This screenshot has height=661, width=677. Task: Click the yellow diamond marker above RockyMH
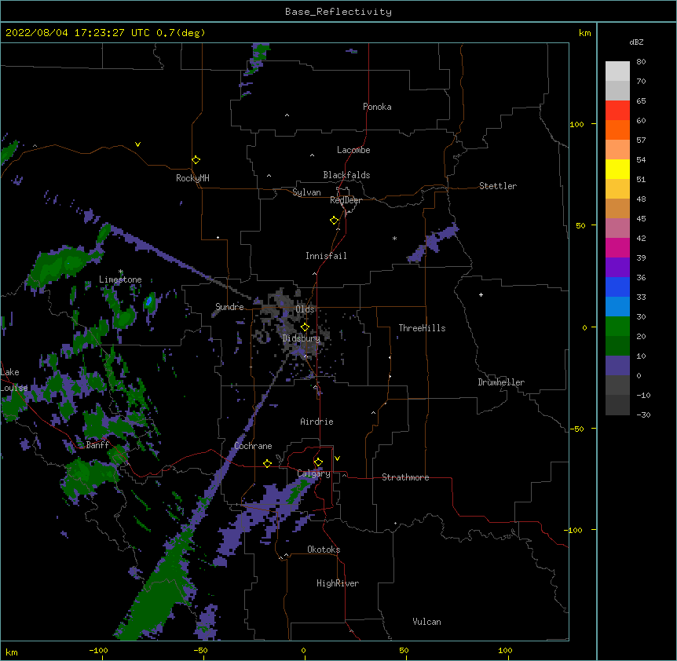click(x=196, y=160)
